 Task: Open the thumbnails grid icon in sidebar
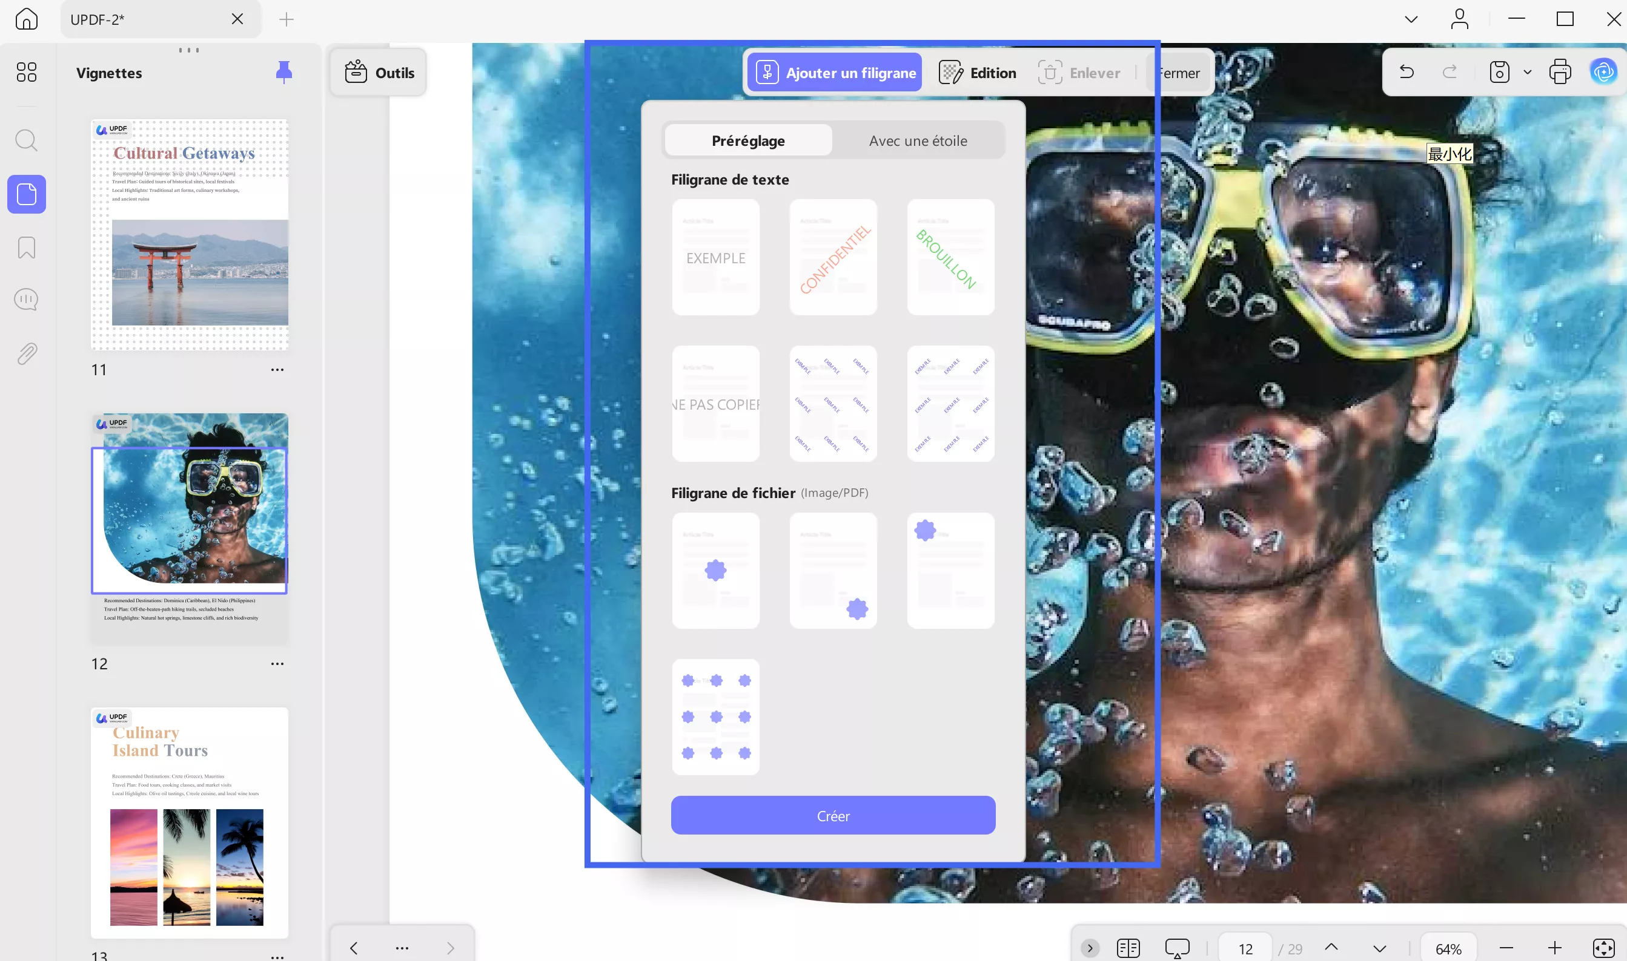27,72
